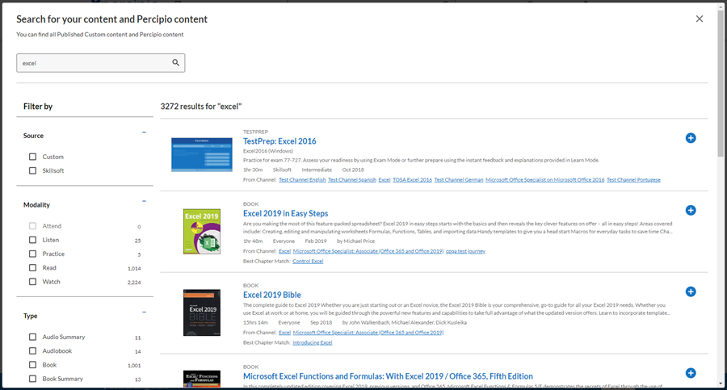
Task: Collapse the Type filter section
Action: coord(145,312)
